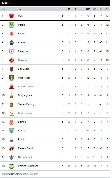Image resolution: width=112 pixels, height=178 pixels.
Task: Click the Persiba Balikpapan badge
Action: [x=11, y=166]
